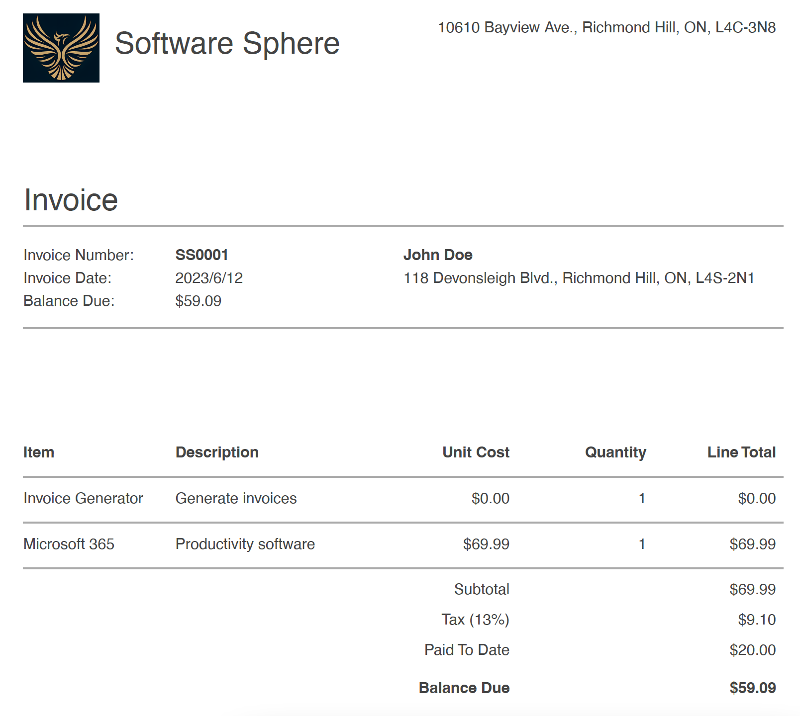Click the Bayview Ave. company address
The height and width of the screenshot is (716, 800).
coord(606,27)
